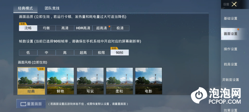Close settings with the X icon

coord(234,4)
